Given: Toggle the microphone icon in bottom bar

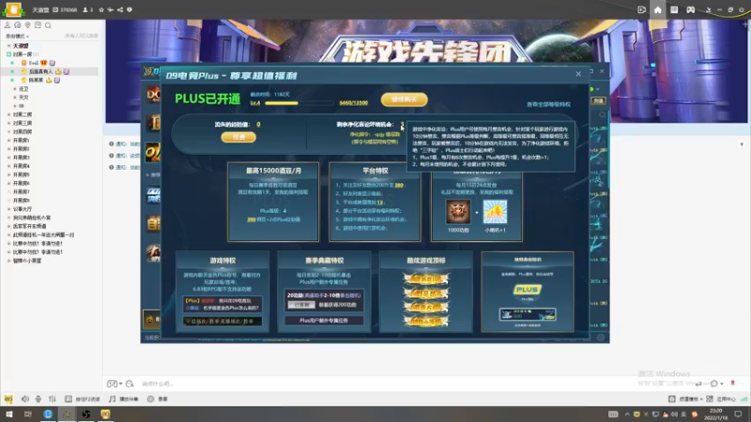Looking at the screenshot, I should [x=38, y=399].
